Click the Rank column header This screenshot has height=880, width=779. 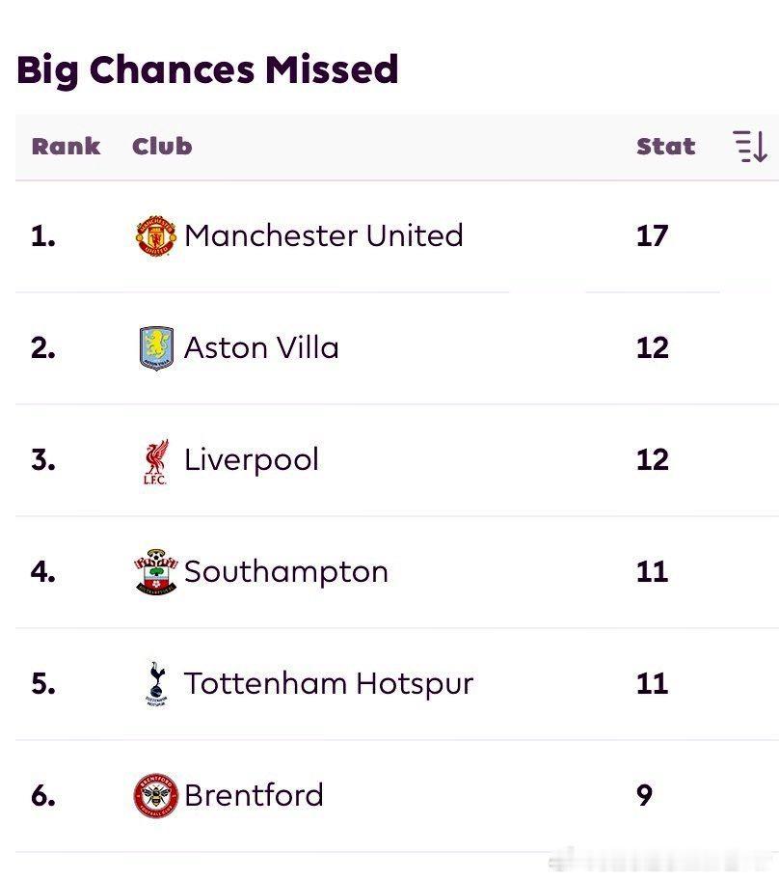click(66, 147)
